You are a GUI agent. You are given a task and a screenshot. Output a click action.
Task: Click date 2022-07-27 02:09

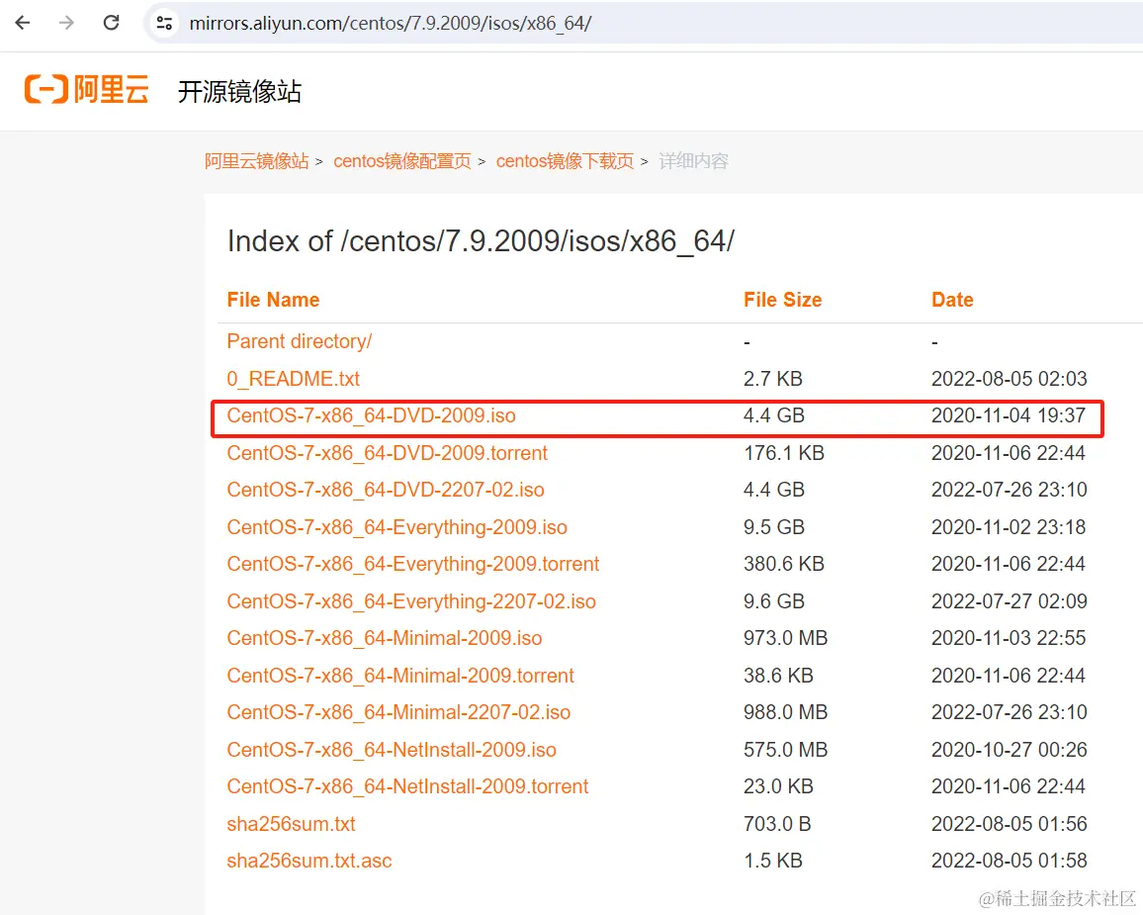tap(1009, 601)
